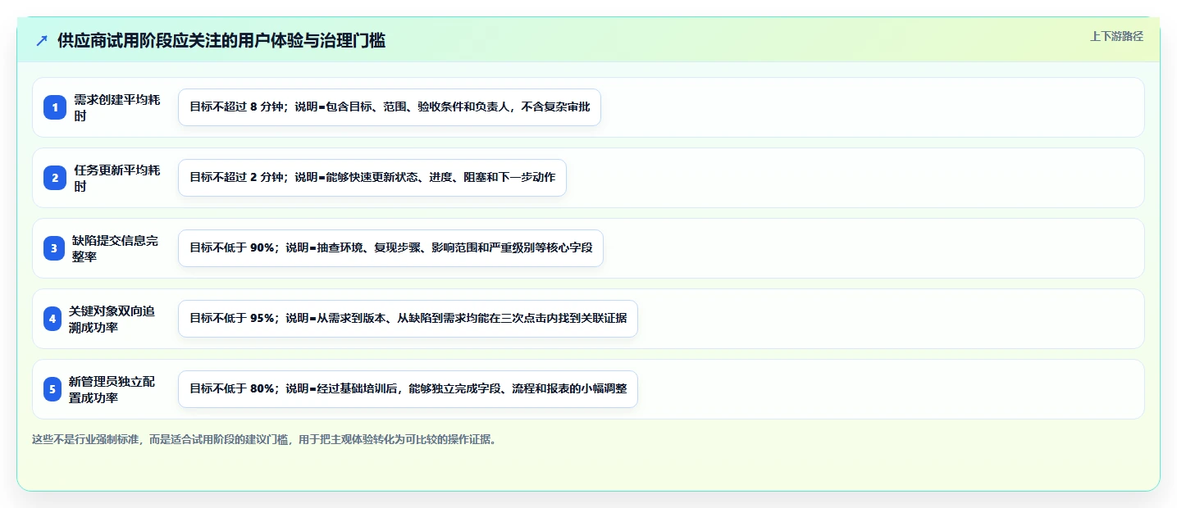Screen dimensions: 1177x508
Task: Click the box reading 目标不超过 8 分钟
Action: coord(390,107)
